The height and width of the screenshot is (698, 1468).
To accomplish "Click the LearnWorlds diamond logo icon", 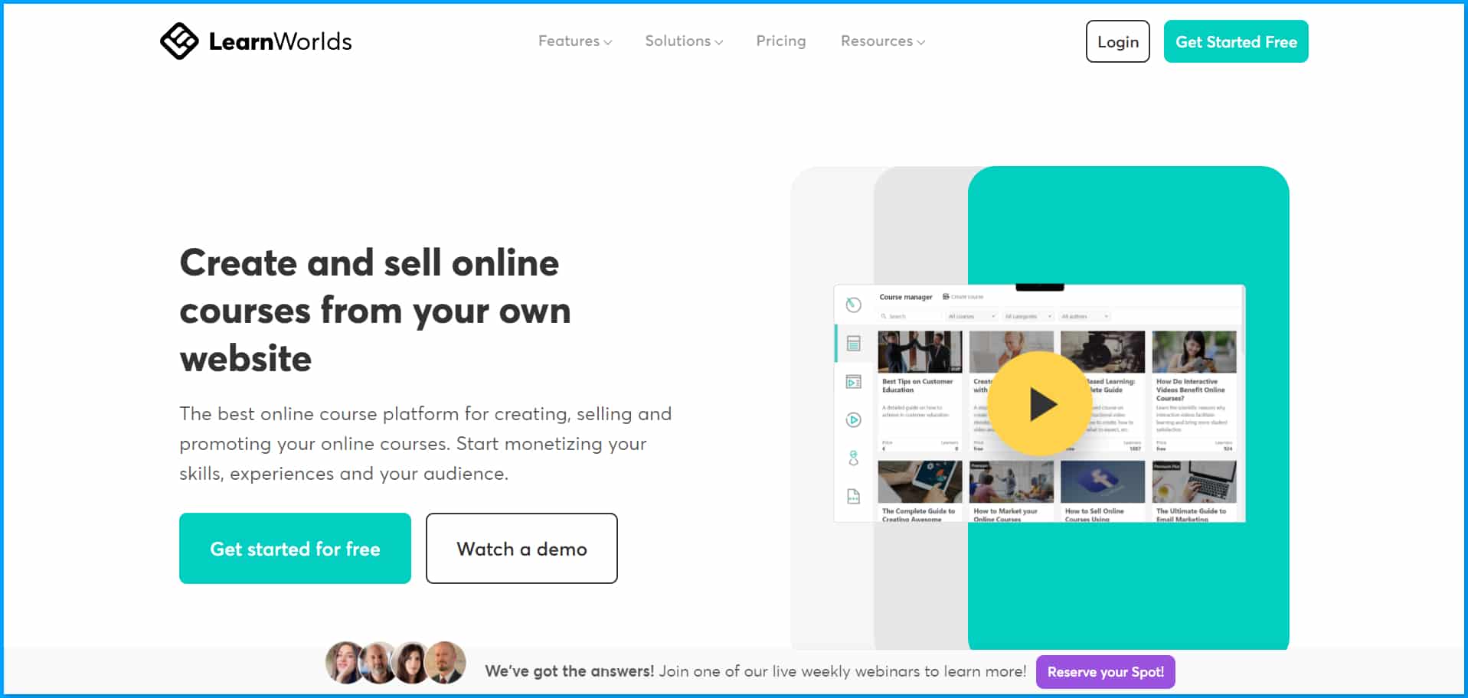I will 179,41.
